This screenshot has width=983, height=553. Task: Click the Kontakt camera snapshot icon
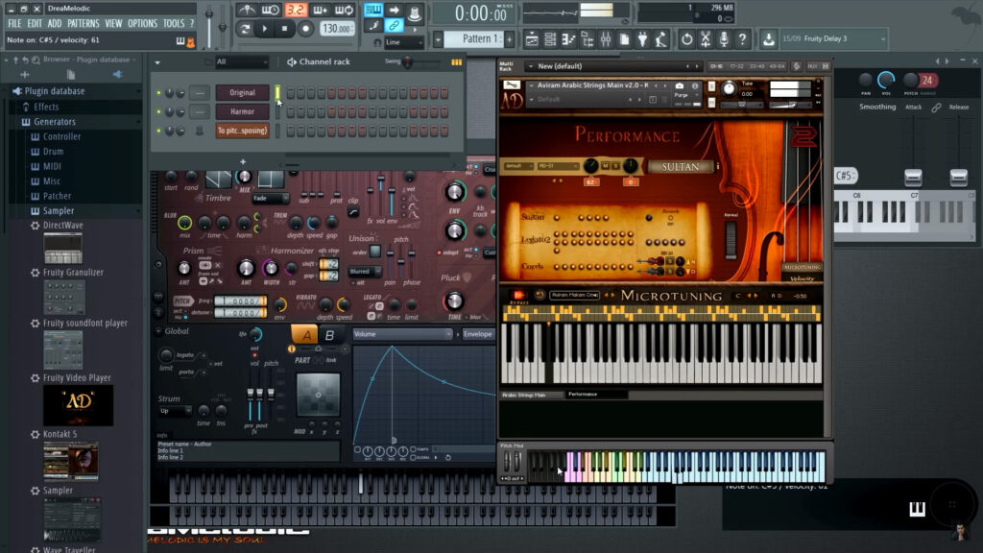(x=679, y=85)
